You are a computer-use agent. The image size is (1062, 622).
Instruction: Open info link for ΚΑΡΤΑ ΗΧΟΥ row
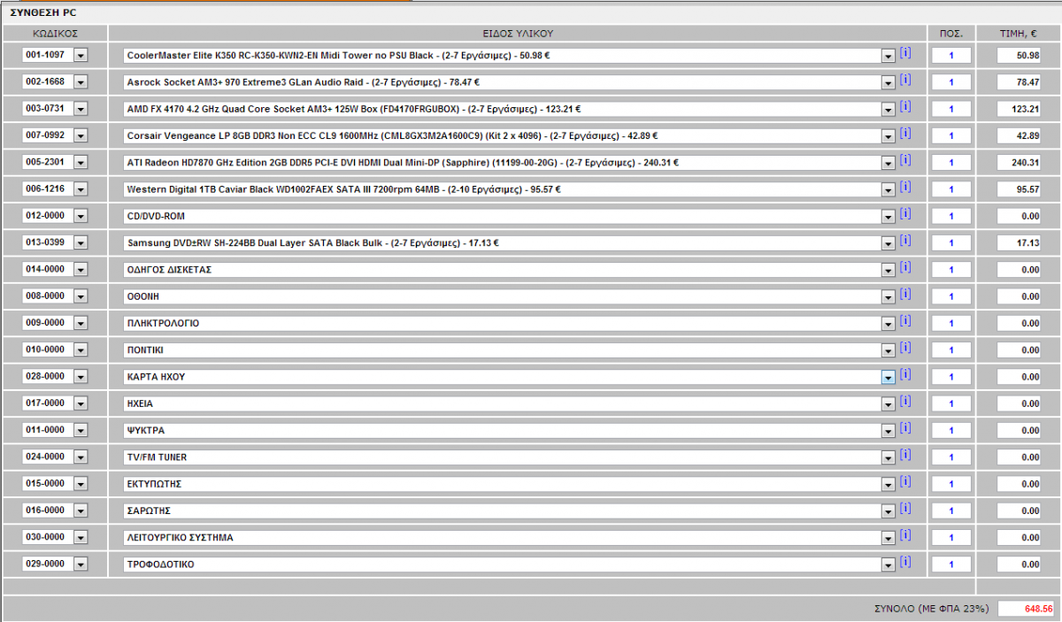[905, 374]
